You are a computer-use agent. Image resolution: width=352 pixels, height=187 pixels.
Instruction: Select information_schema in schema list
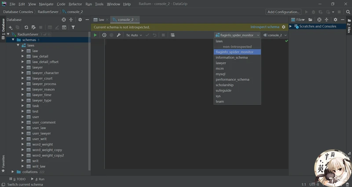click(237, 58)
